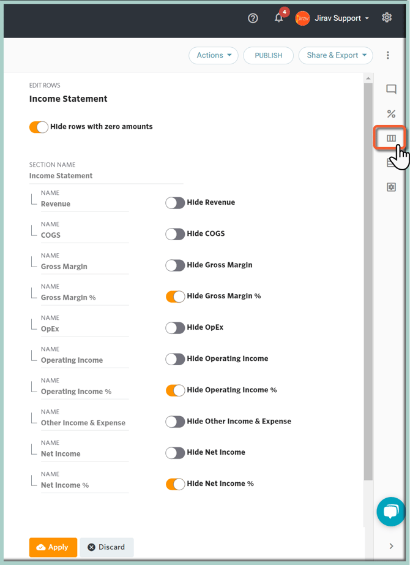Screen dimensions: 410x565
Task: Click the PUBLISH button
Action: pyautogui.click(x=268, y=55)
